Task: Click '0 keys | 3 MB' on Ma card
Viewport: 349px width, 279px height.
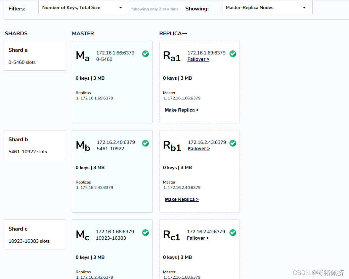Action: [90, 78]
